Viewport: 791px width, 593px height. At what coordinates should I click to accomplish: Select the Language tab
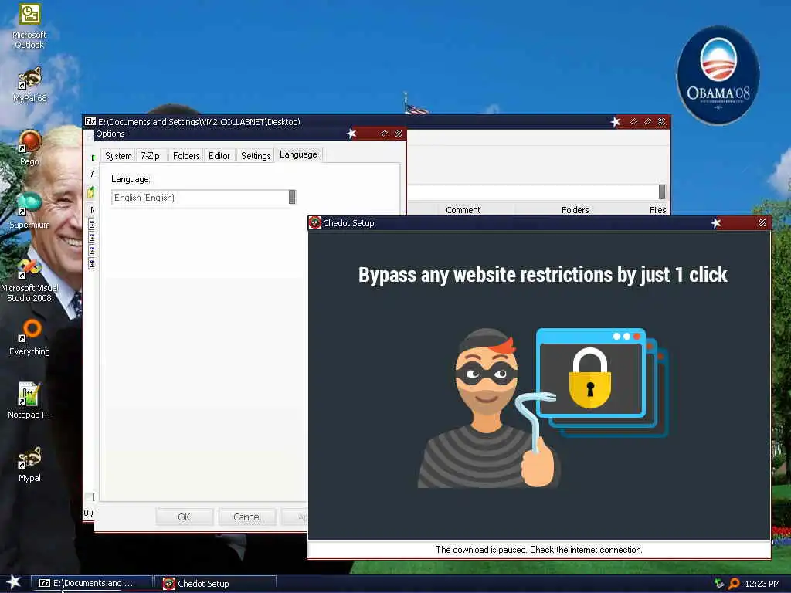tap(298, 154)
